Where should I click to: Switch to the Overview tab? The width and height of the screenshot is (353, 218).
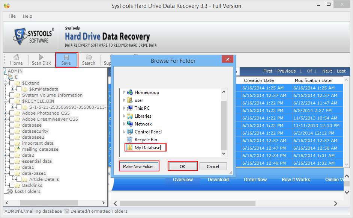click(183, 180)
